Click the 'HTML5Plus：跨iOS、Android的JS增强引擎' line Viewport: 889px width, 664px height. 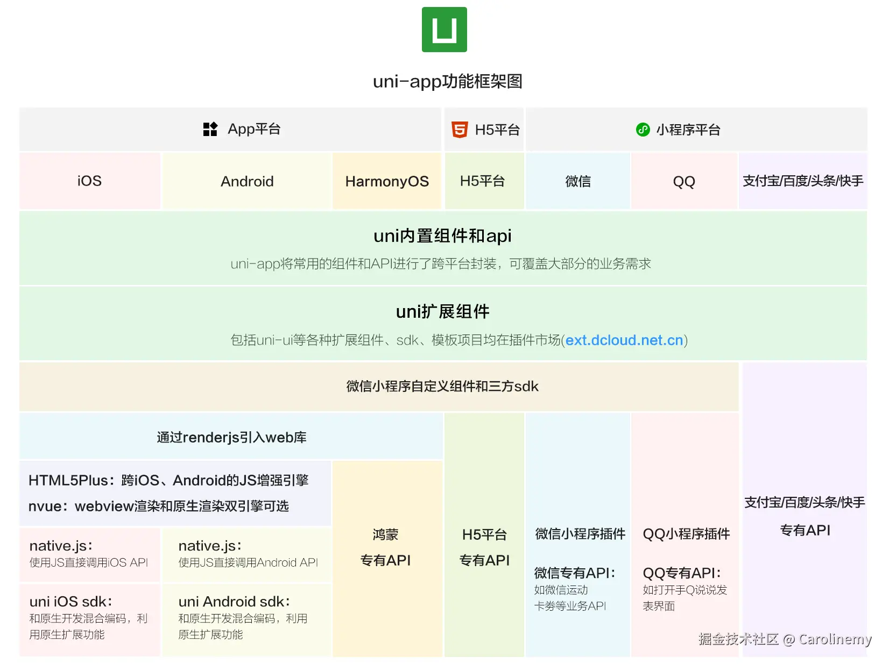[x=168, y=480]
